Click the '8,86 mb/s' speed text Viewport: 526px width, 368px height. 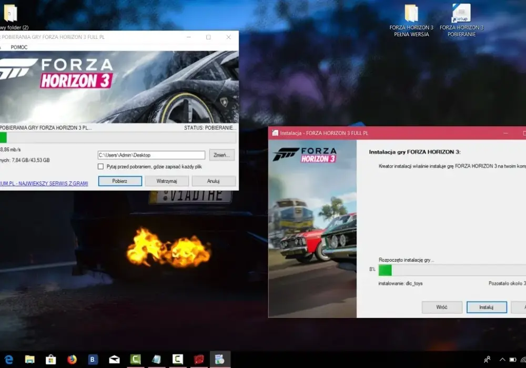click(x=11, y=149)
